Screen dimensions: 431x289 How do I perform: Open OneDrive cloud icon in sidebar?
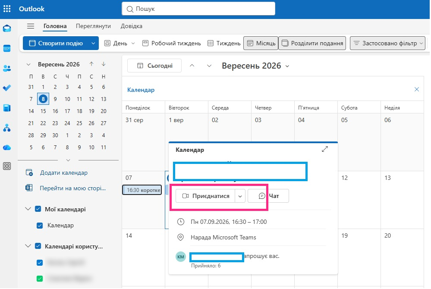(7, 148)
